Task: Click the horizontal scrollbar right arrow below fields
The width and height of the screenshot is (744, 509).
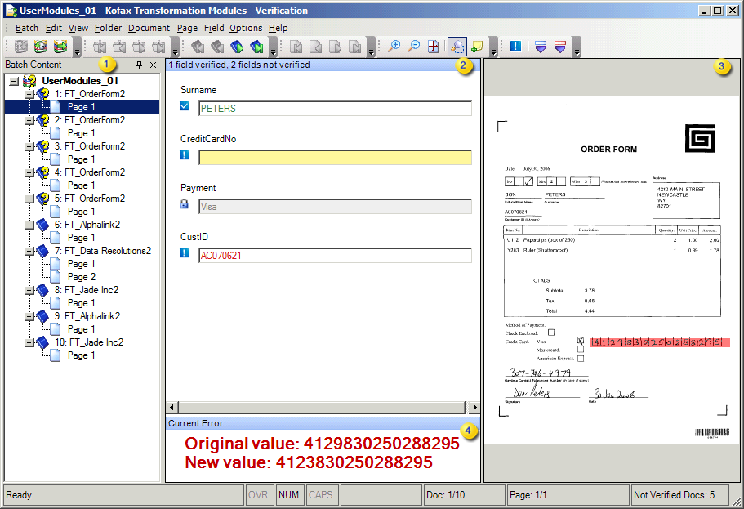Action: coord(474,407)
